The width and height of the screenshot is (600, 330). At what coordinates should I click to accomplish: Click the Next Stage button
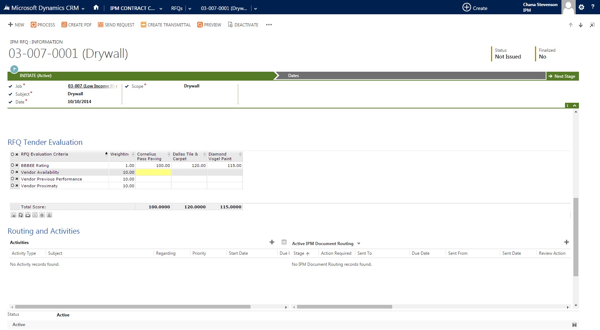pos(562,76)
